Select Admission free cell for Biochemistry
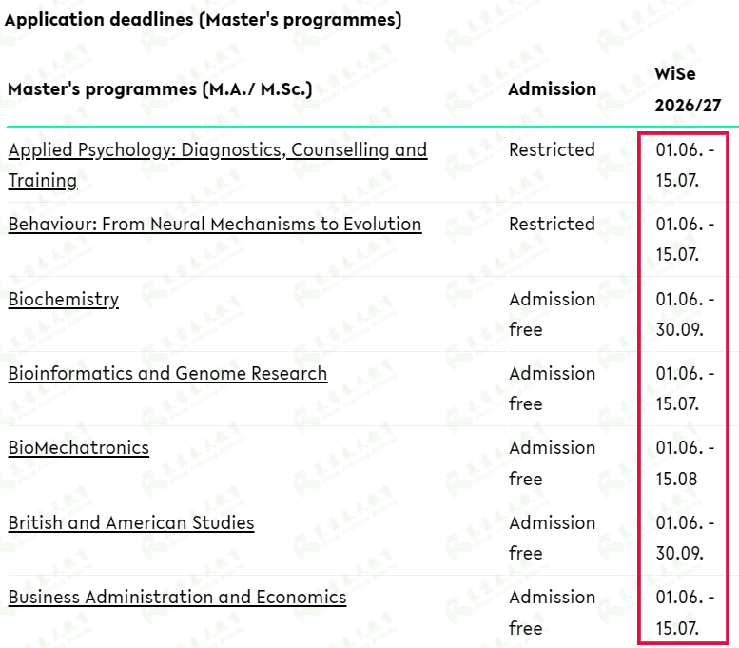The height and width of the screenshot is (648, 739). coord(553,314)
